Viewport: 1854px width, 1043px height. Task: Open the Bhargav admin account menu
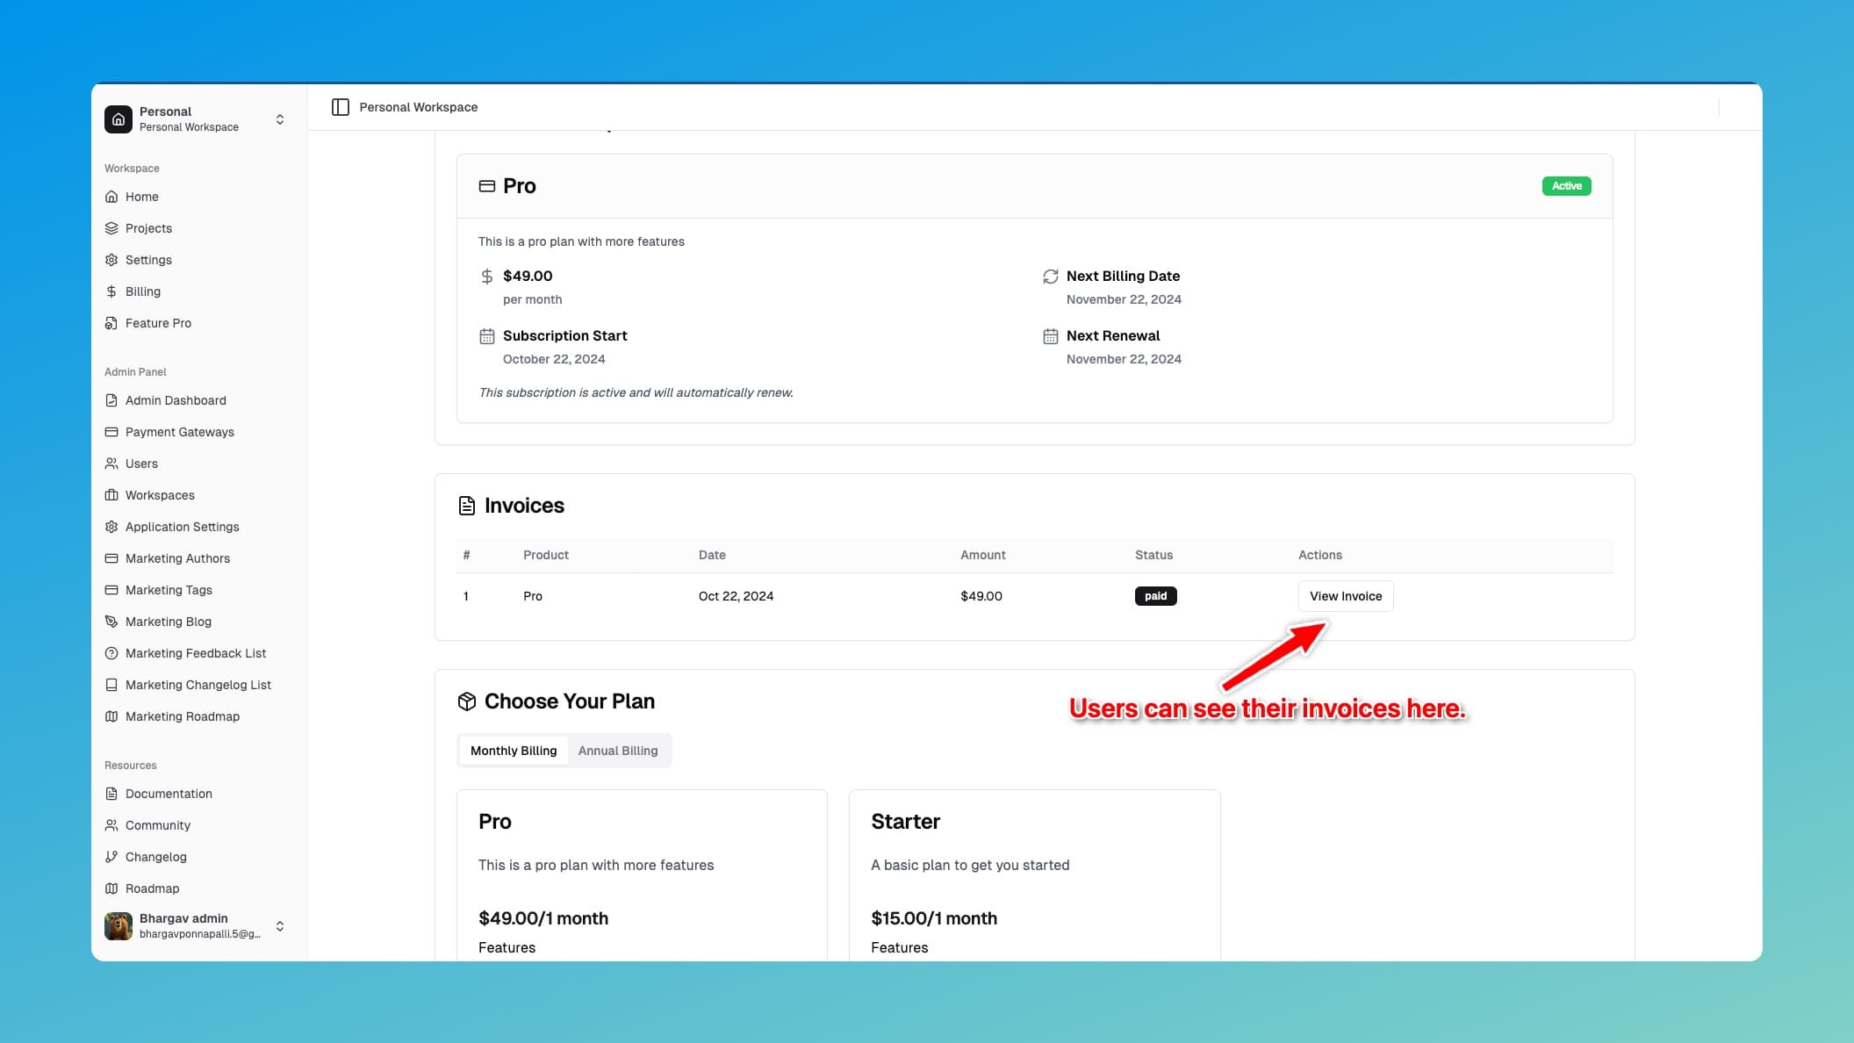[x=184, y=925]
